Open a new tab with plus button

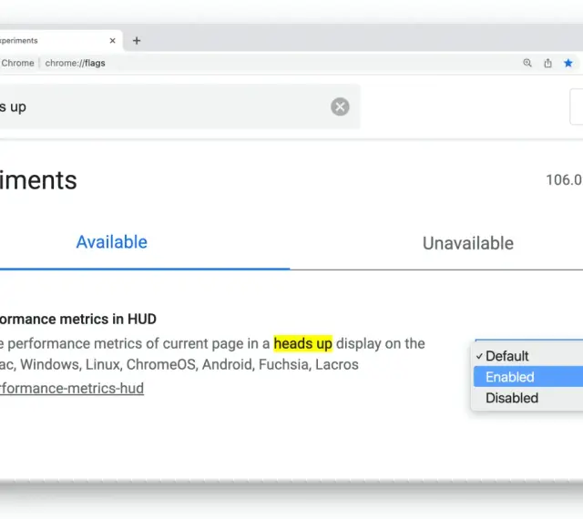coord(137,41)
